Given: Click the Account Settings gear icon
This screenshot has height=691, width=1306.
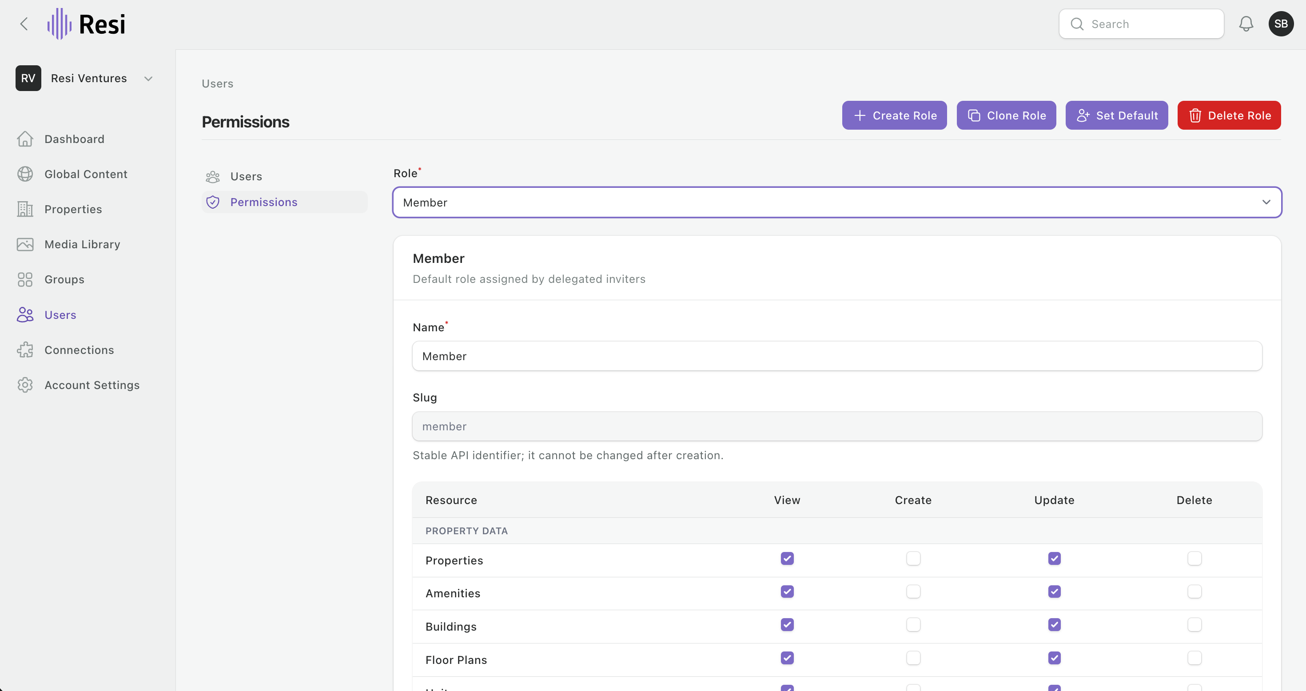Looking at the screenshot, I should tap(25, 385).
